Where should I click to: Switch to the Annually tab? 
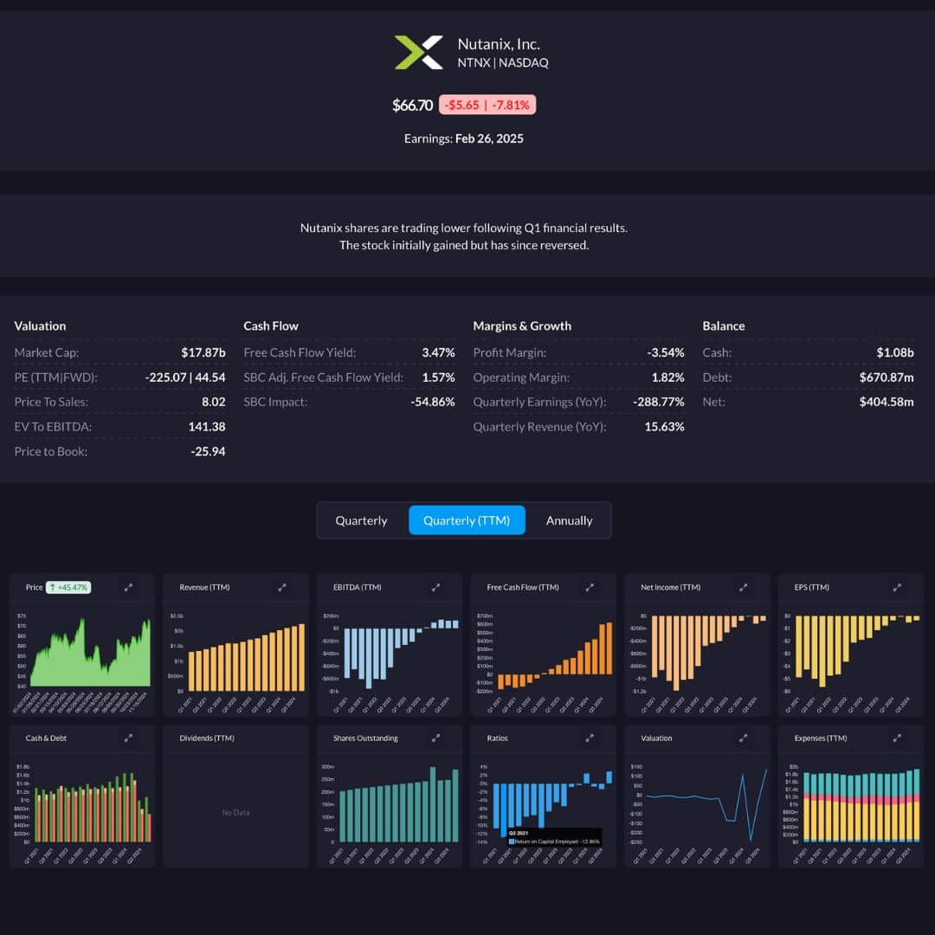pyautogui.click(x=570, y=520)
